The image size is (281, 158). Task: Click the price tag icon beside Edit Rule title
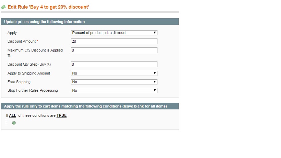[3, 7]
